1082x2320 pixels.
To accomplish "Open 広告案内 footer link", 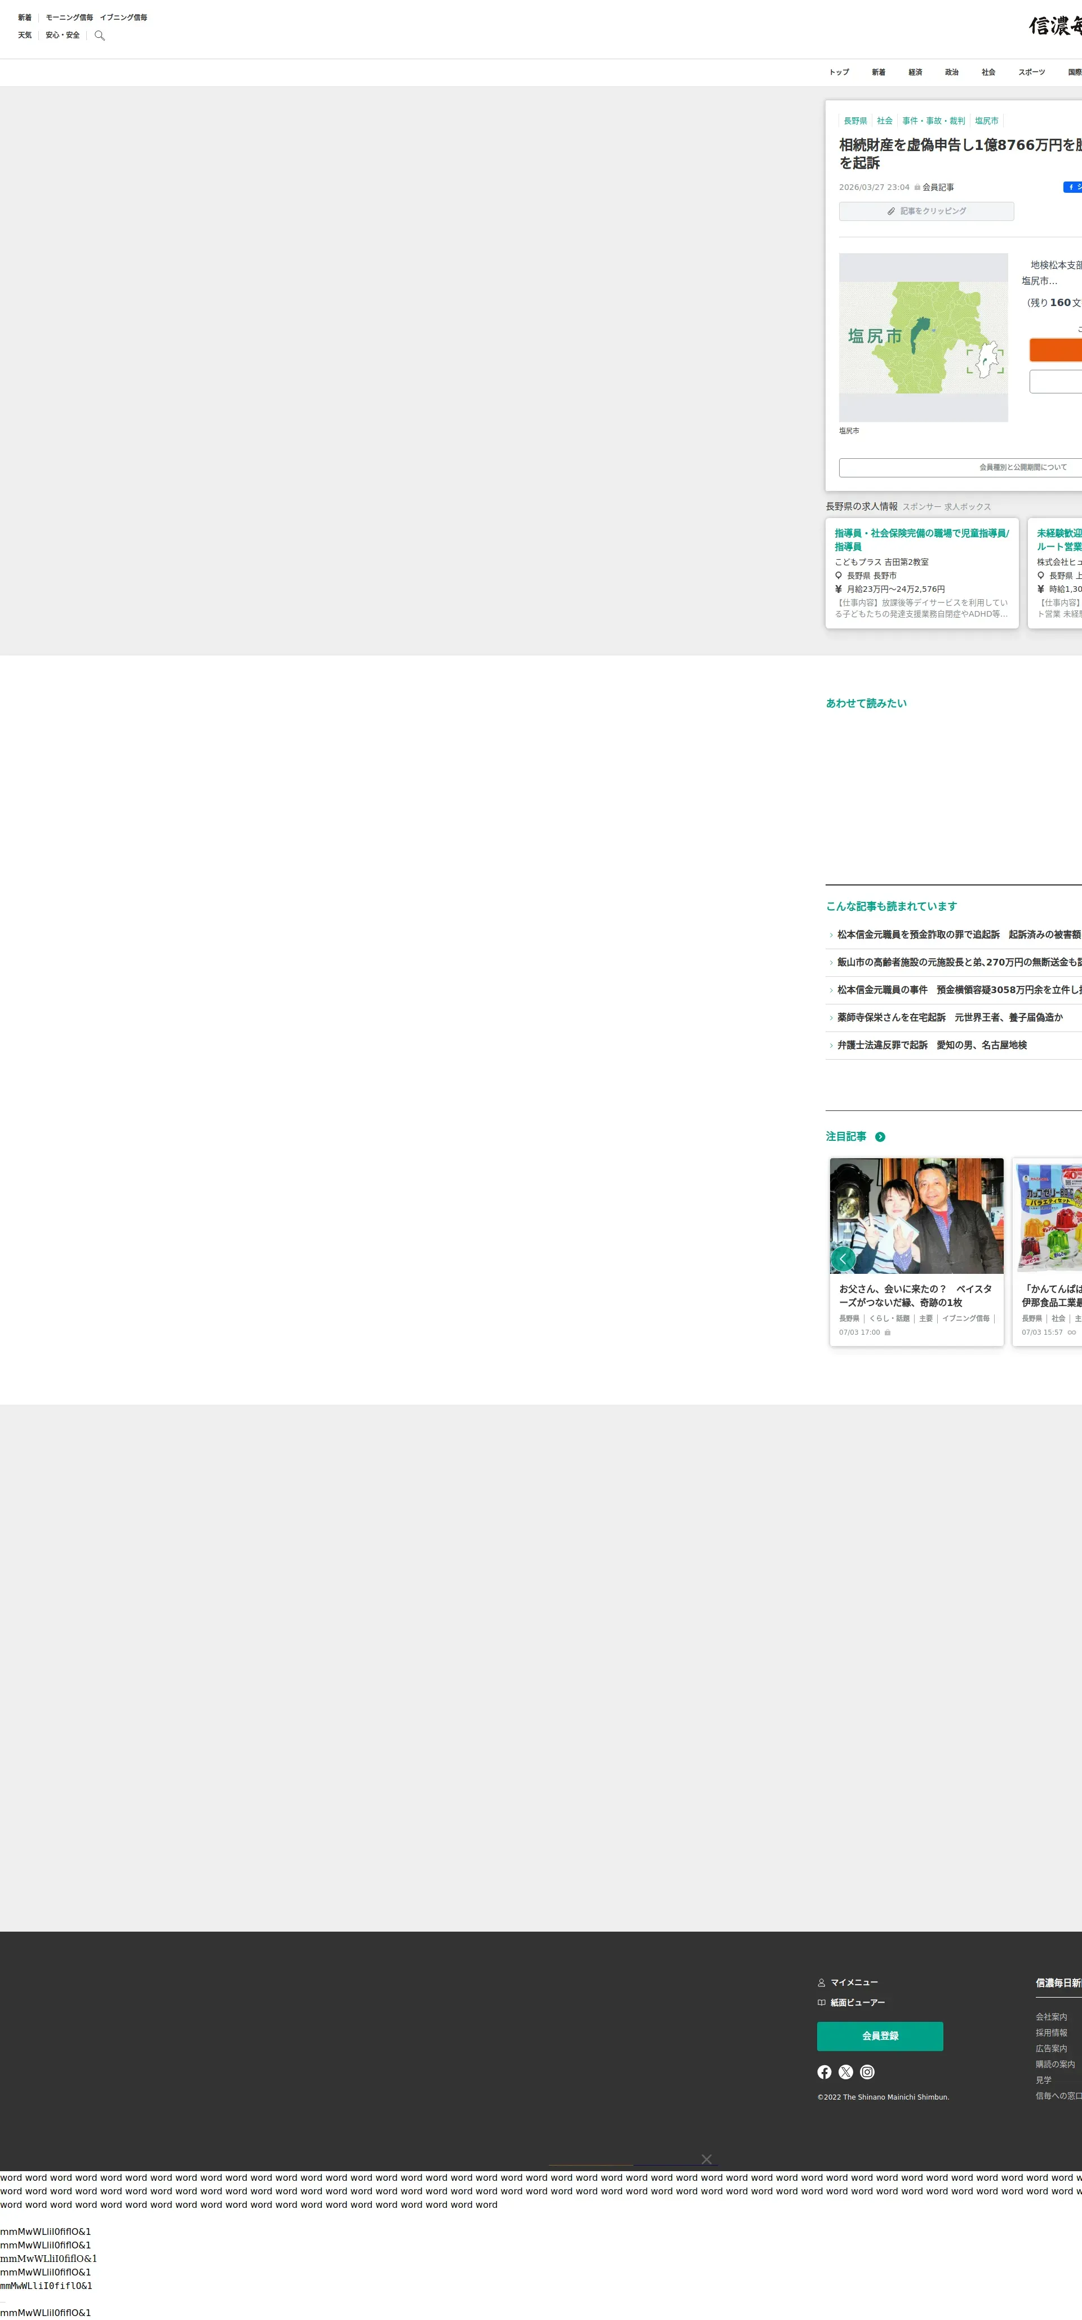I will (1052, 2049).
